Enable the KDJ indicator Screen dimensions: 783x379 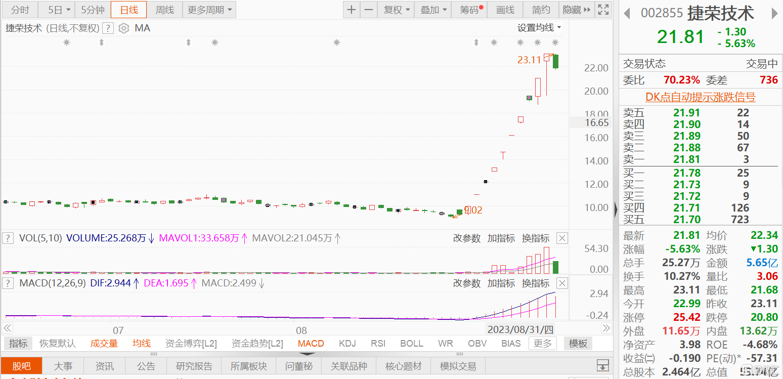(347, 344)
